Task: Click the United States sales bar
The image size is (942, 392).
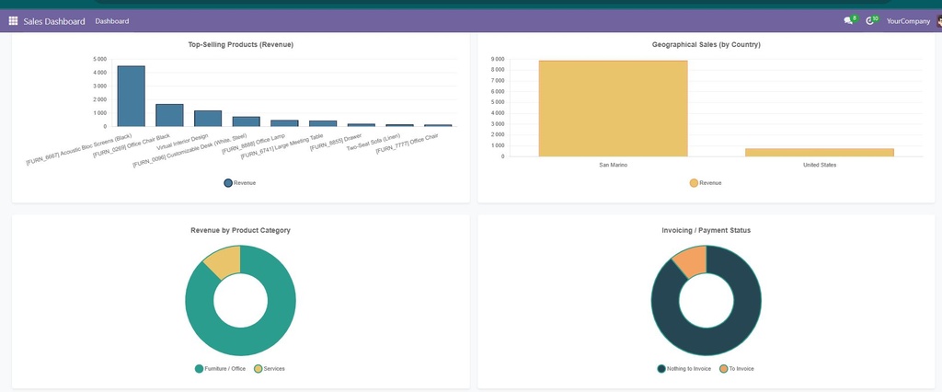Action: (820, 152)
